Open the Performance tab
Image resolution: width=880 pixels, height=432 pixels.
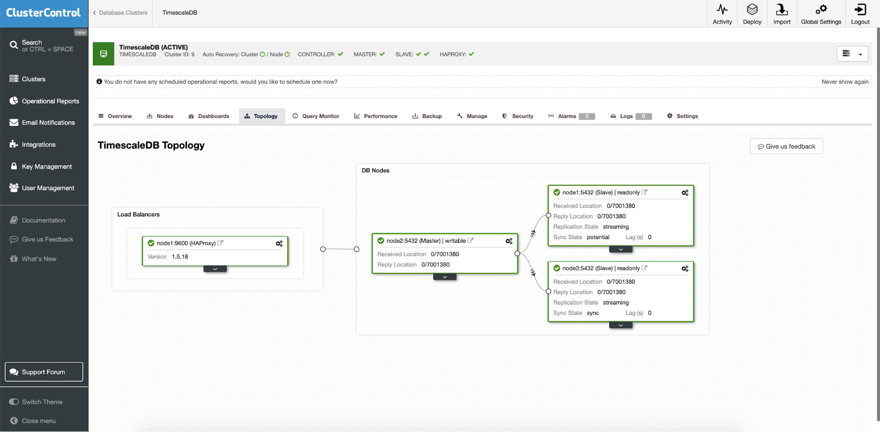pos(376,116)
